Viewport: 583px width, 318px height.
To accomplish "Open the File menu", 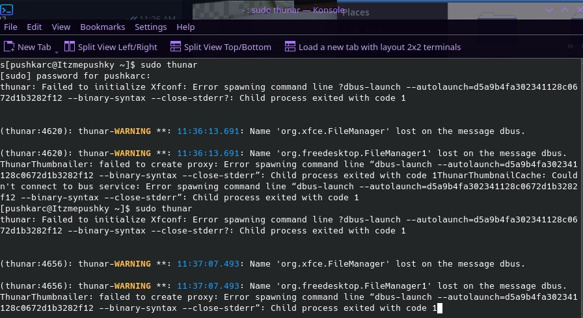I will click(x=10, y=27).
